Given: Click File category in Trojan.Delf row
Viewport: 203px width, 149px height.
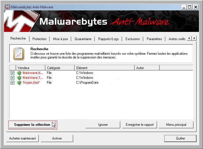Looking at the screenshot, I should pos(49,83).
